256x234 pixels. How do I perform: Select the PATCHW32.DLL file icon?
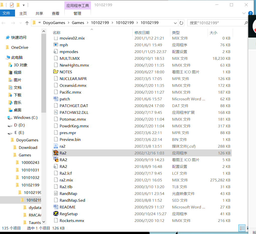click(56, 113)
